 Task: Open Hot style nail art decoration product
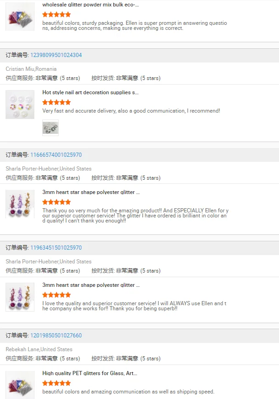tap(90, 92)
